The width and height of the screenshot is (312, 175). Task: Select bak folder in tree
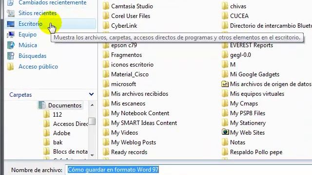coord(58,142)
